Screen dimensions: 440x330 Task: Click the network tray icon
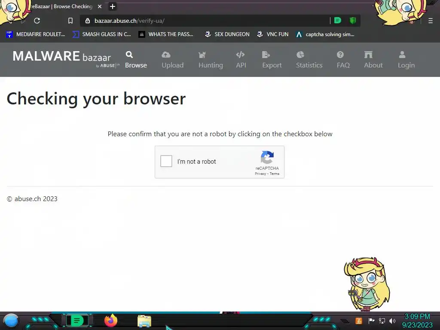pyautogui.click(x=382, y=321)
